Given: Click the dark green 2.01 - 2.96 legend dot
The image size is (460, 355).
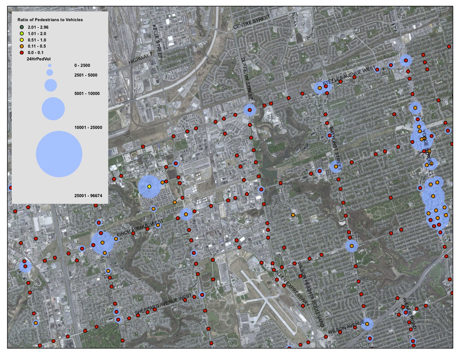Looking at the screenshot, I should pyautogui.click(x=22, y=27).
